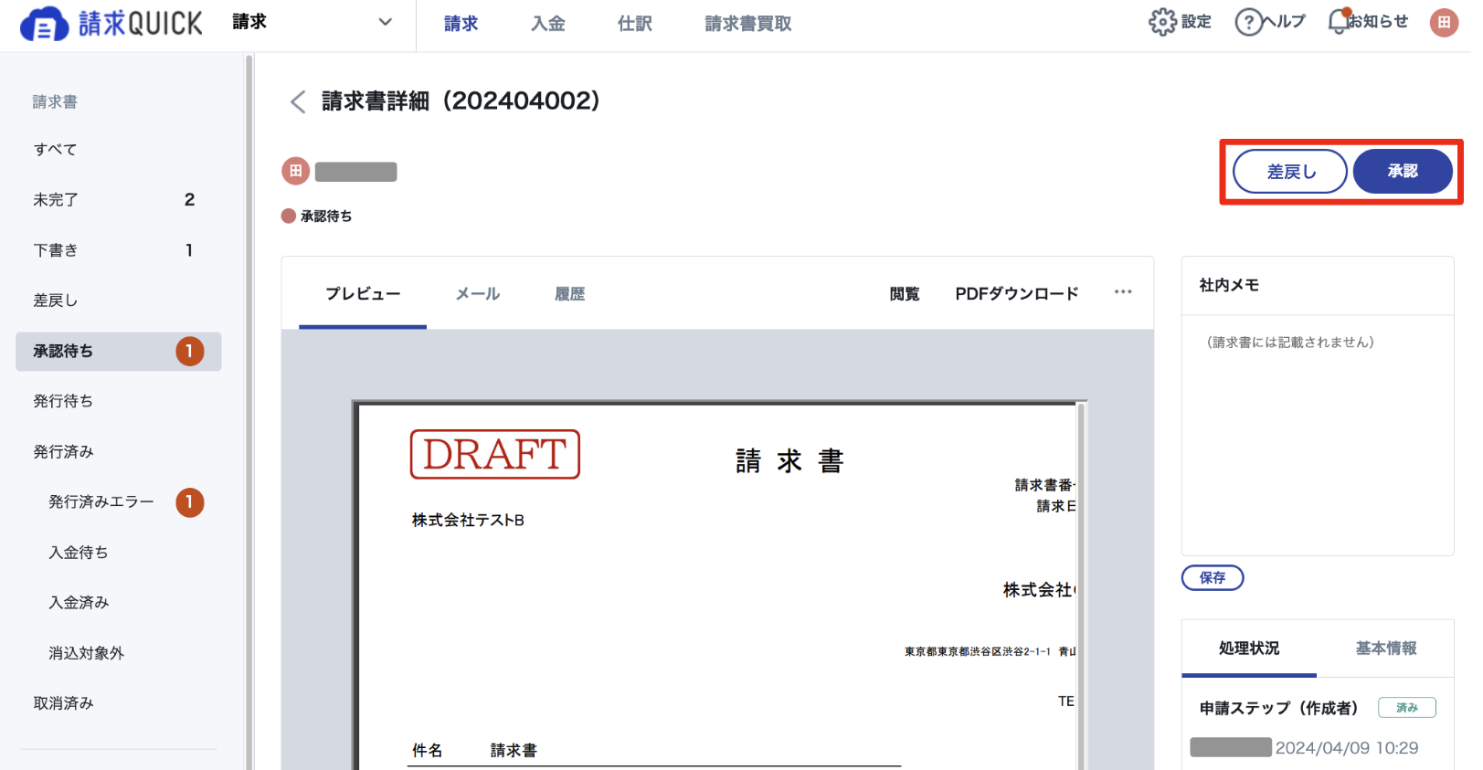Image resolution: width=1483 pixels, height=770 pixels.
Task: Open the ヘルプ question mark icon
Action: pos(1248,22)
